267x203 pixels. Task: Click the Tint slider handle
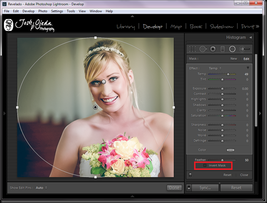click(222, 80)
